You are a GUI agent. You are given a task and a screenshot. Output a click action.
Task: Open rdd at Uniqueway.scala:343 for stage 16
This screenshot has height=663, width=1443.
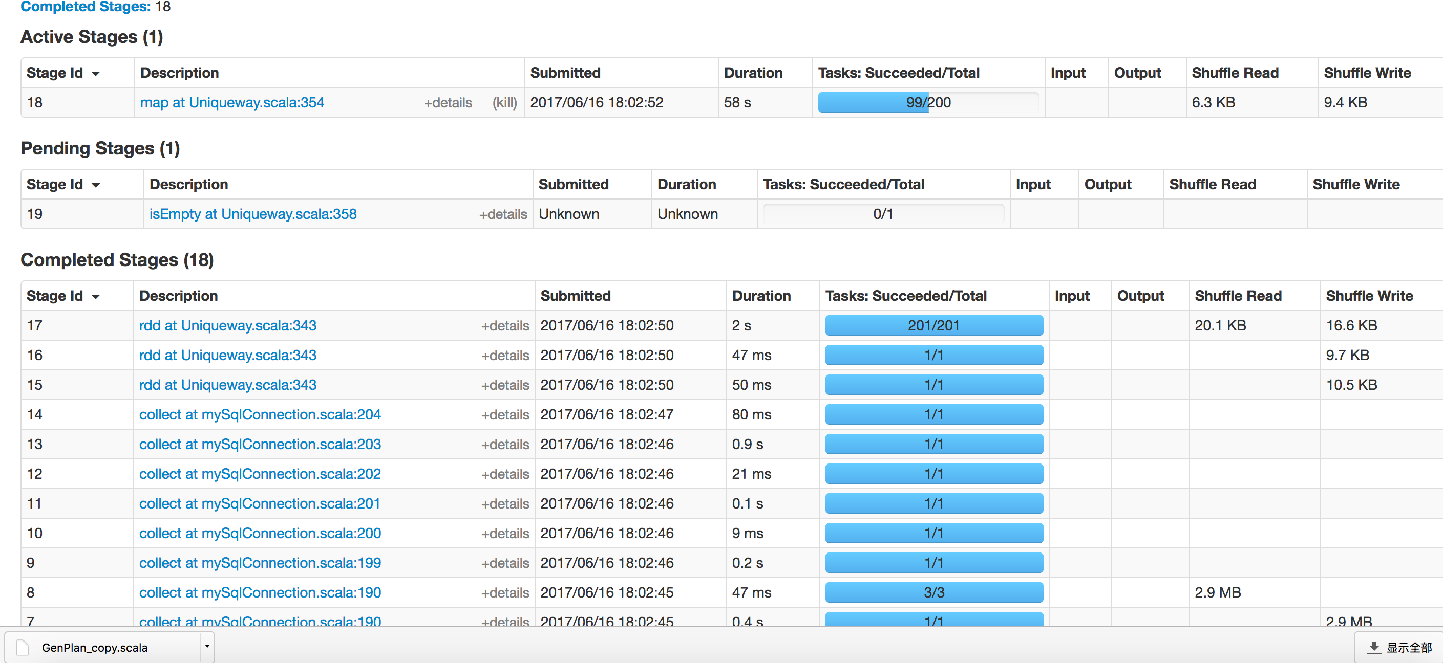[x=227, y=355]
